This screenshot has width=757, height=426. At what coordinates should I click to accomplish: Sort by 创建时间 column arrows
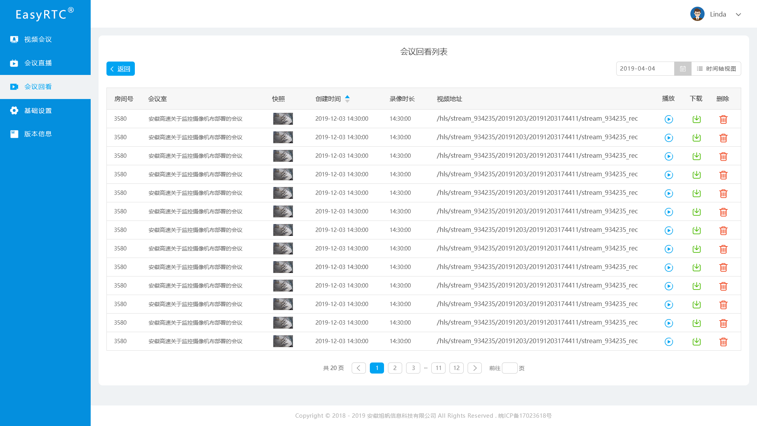click(347, 99)
